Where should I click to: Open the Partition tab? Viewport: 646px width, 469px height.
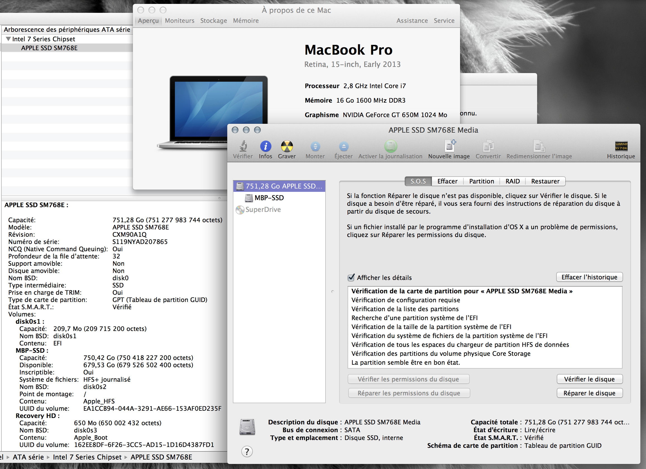coord(482,181)
